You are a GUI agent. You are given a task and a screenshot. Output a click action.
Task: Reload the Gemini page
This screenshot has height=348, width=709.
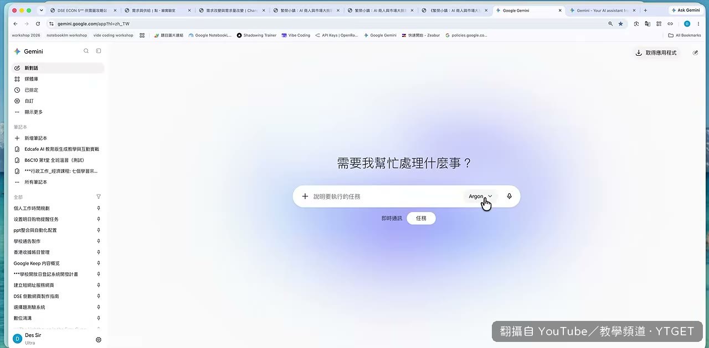click(38, 24)
